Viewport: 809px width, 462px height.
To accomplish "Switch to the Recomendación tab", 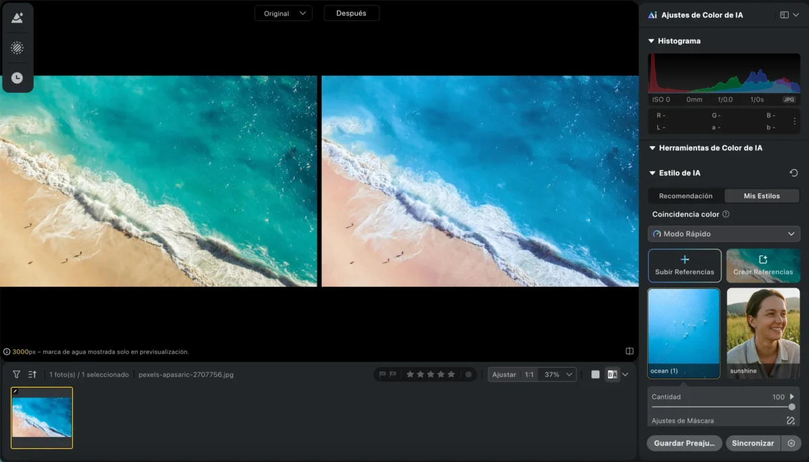I will click(686, 196).
